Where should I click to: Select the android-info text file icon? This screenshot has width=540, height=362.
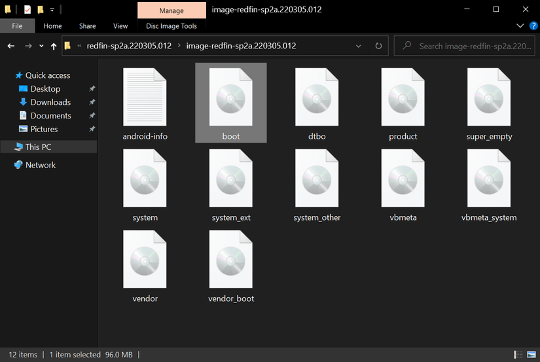[x=145, y=97]
